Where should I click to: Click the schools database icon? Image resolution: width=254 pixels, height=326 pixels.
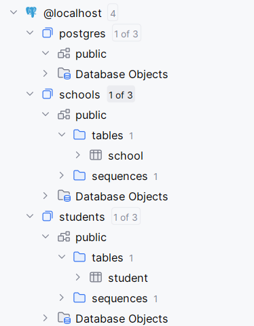tap(48, 94)
